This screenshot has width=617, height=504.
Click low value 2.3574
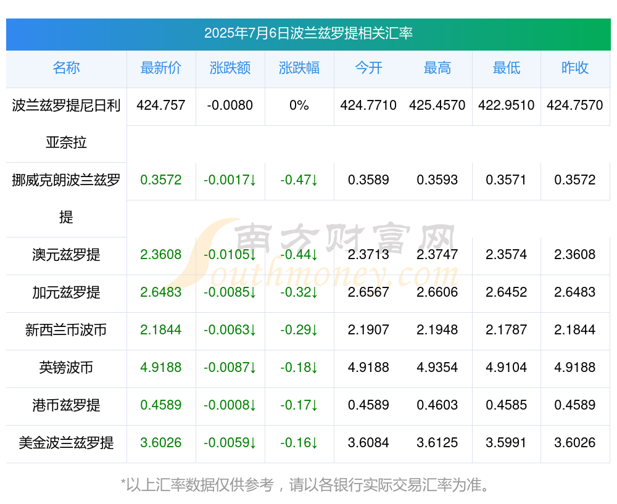pyautogui.click(x=507, y=254)
